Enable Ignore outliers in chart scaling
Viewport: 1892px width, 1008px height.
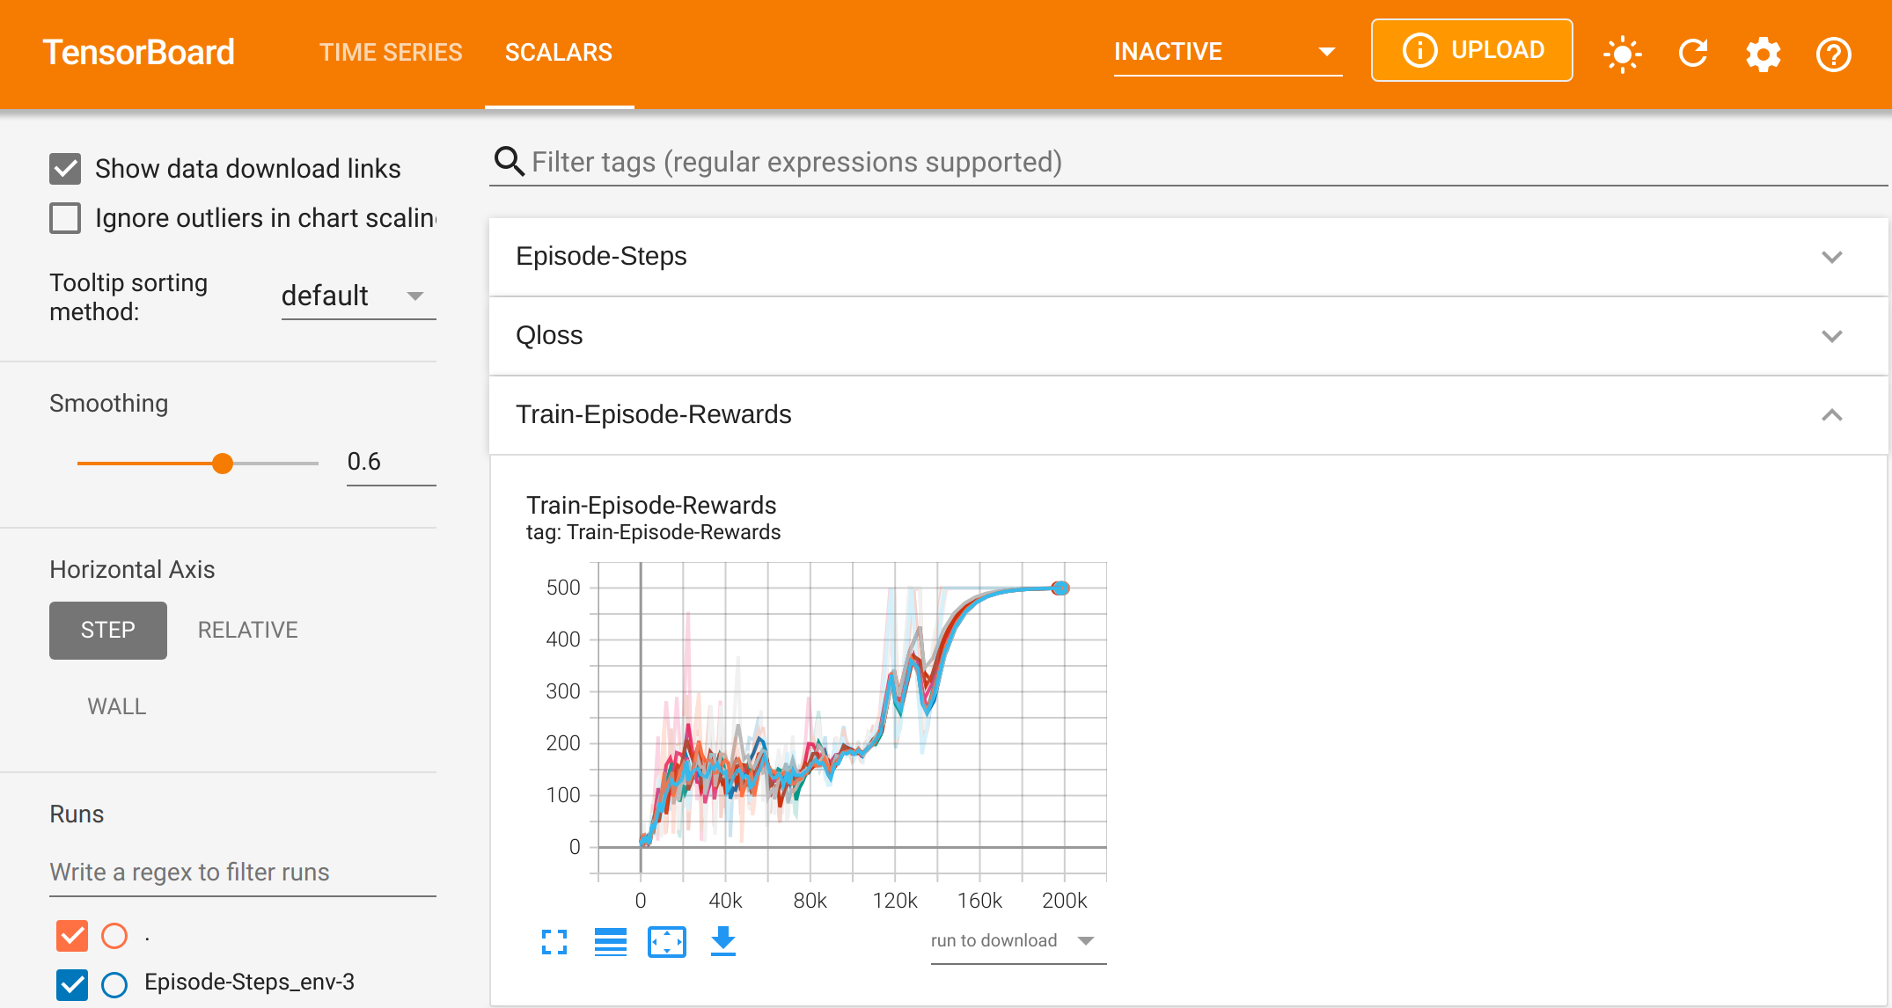coord(66,218)
